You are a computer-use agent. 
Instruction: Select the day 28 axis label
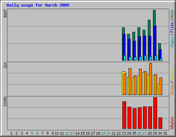pyautogui.click(x=150, y=133)
